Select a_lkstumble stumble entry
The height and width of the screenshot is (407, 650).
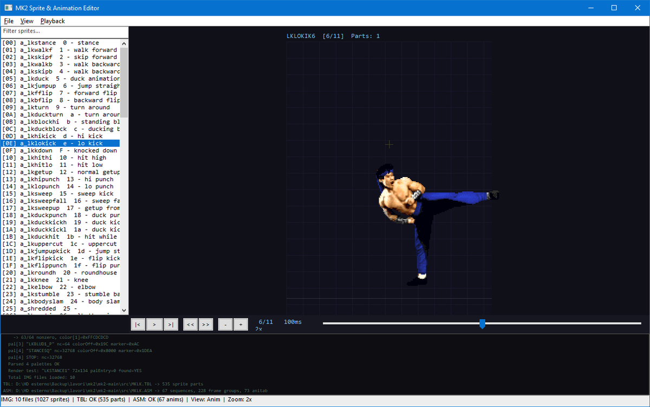click(x=61, y=294)
